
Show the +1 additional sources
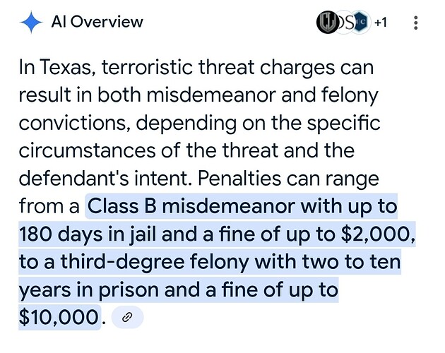tap(380, 23)
